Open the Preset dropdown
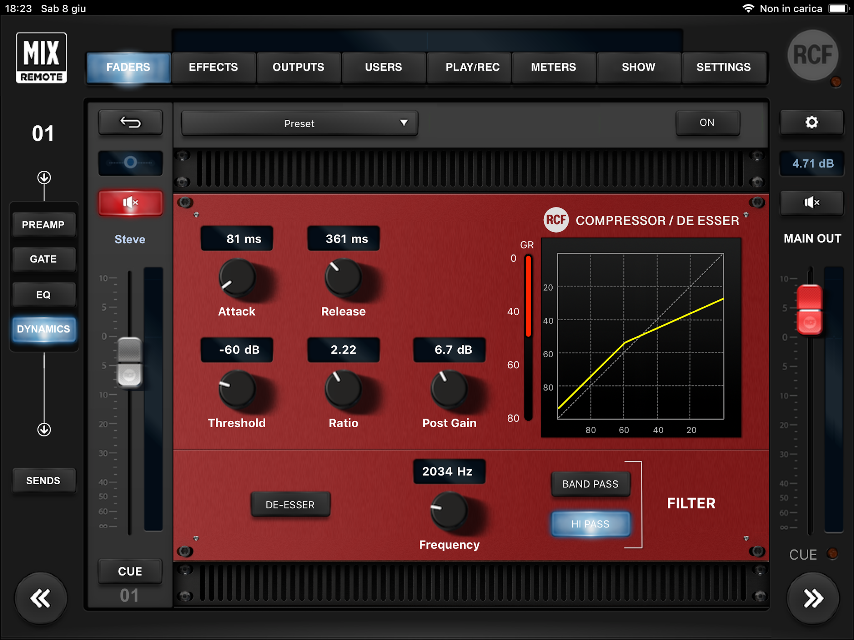This screenshot has height=640, width=854. tap(299, 123)
